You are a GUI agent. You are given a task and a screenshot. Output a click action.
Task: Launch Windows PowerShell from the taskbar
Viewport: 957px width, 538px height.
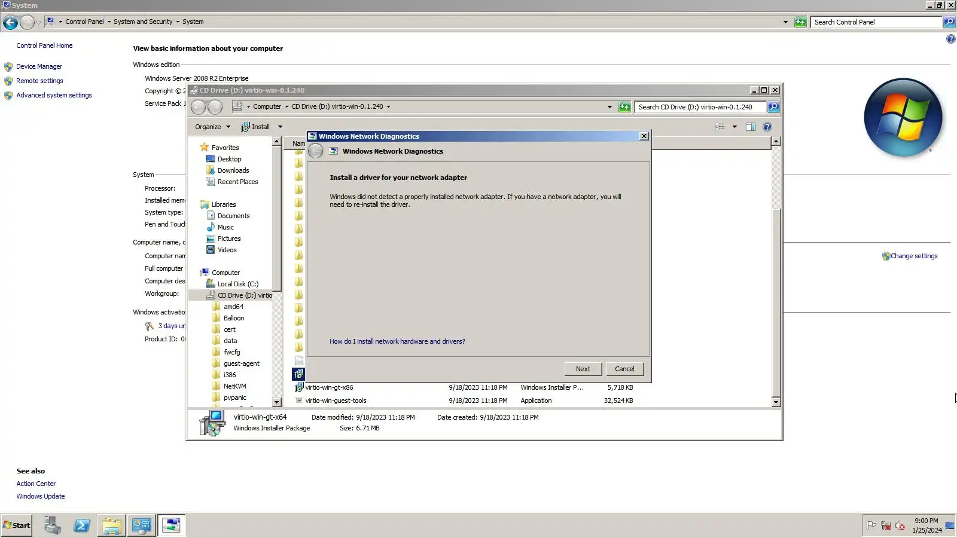82,525
